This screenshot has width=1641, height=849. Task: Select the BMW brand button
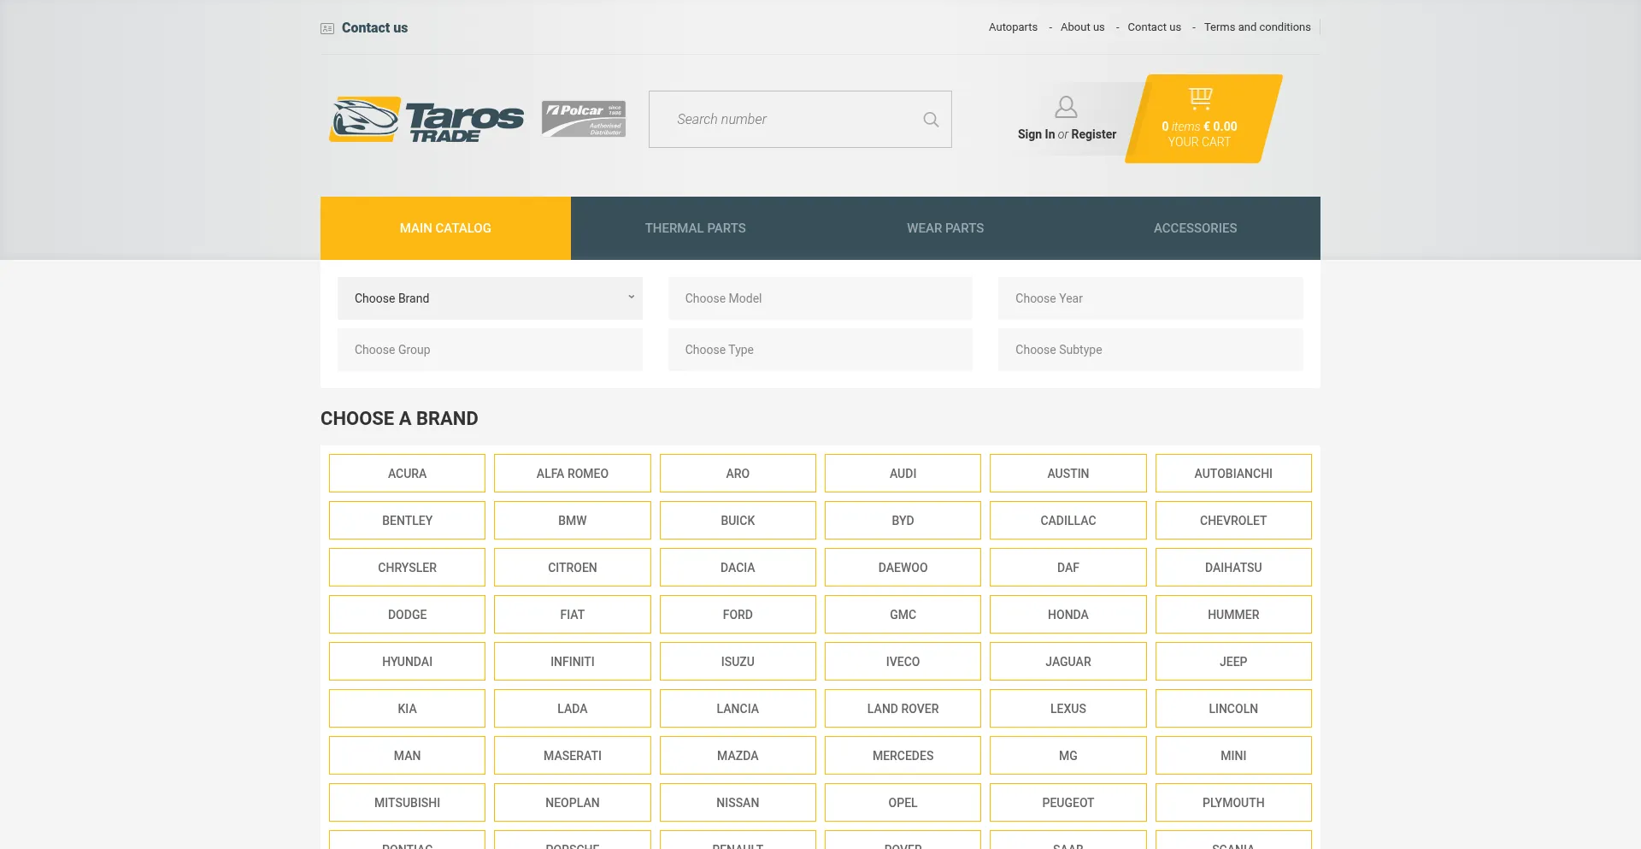pos(572,521)
